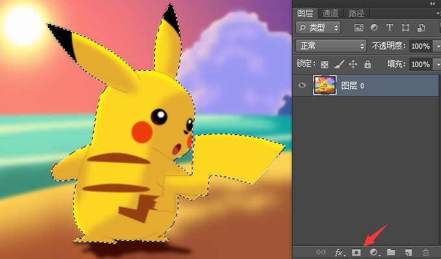Switch to the 通道 tab
This screenshot has width=441, height=259.
330,13
